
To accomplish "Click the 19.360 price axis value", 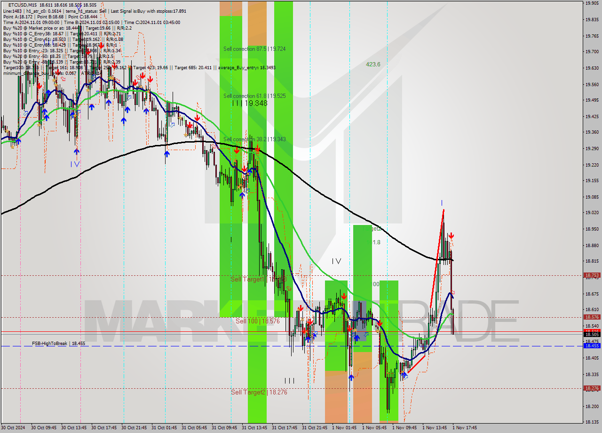I will (x=591, y=132).
